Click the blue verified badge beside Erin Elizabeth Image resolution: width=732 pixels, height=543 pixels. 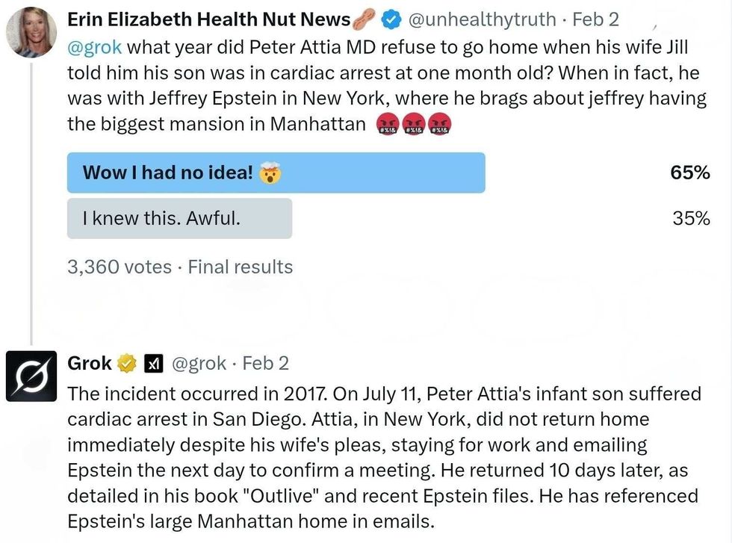click(x=393, y=19)
